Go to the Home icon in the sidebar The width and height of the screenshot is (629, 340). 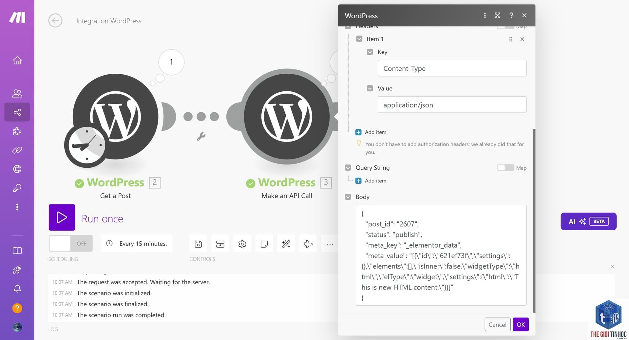pos(17,60)
